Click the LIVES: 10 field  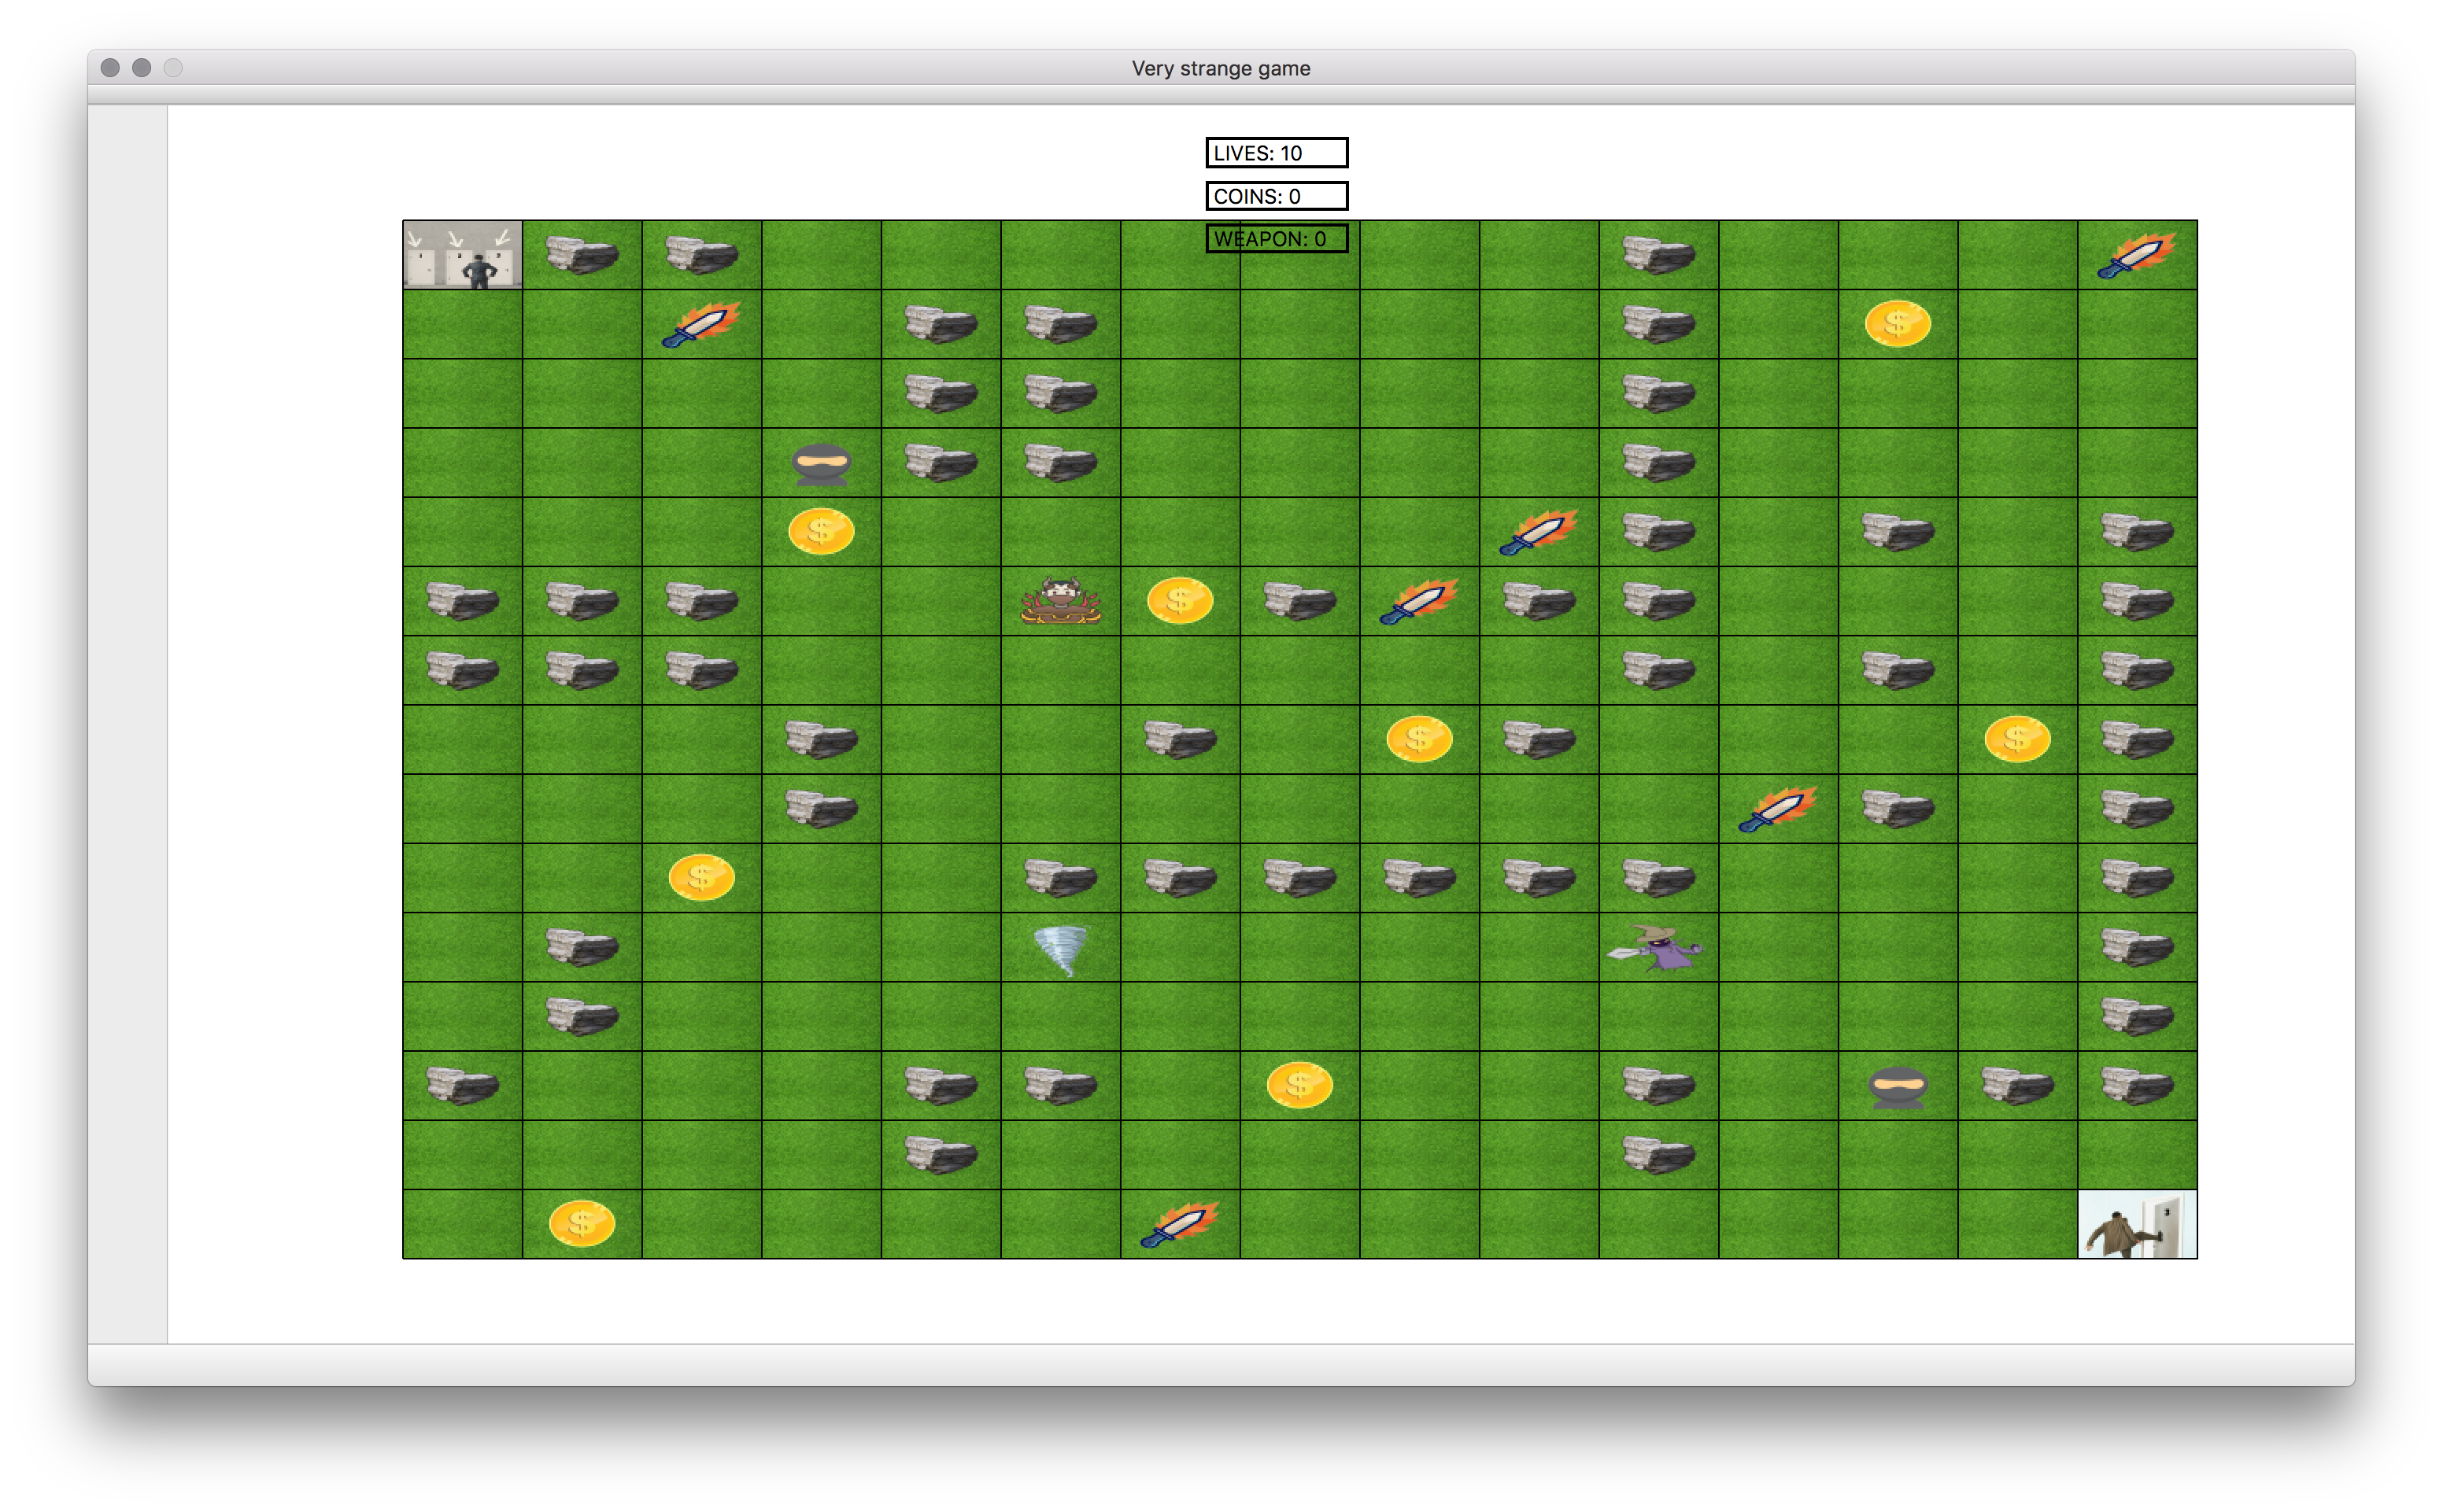[1277, 153]
